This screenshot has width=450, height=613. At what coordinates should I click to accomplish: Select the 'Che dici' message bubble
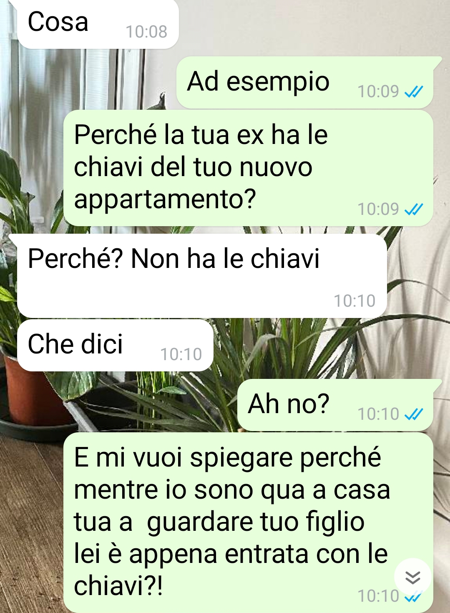[x=115, y=345]
